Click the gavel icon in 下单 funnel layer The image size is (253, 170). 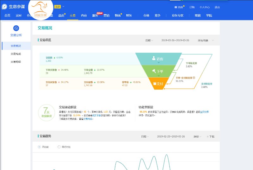(154, 71)
